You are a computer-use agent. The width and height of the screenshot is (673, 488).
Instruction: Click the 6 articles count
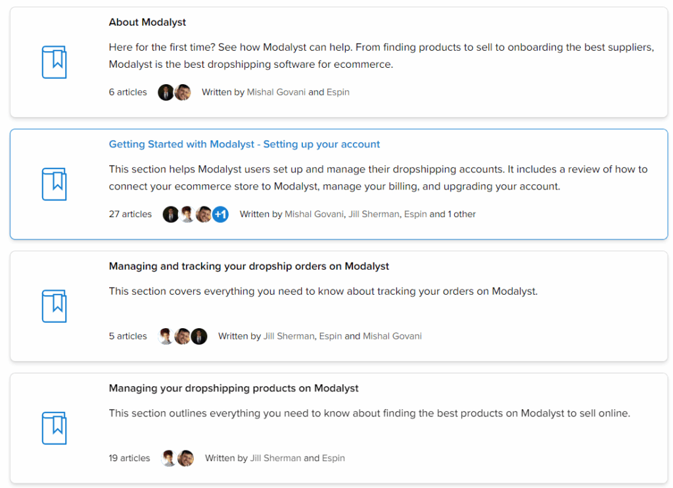click(128, 92)
